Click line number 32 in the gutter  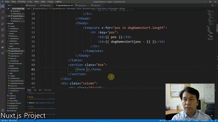33,28
